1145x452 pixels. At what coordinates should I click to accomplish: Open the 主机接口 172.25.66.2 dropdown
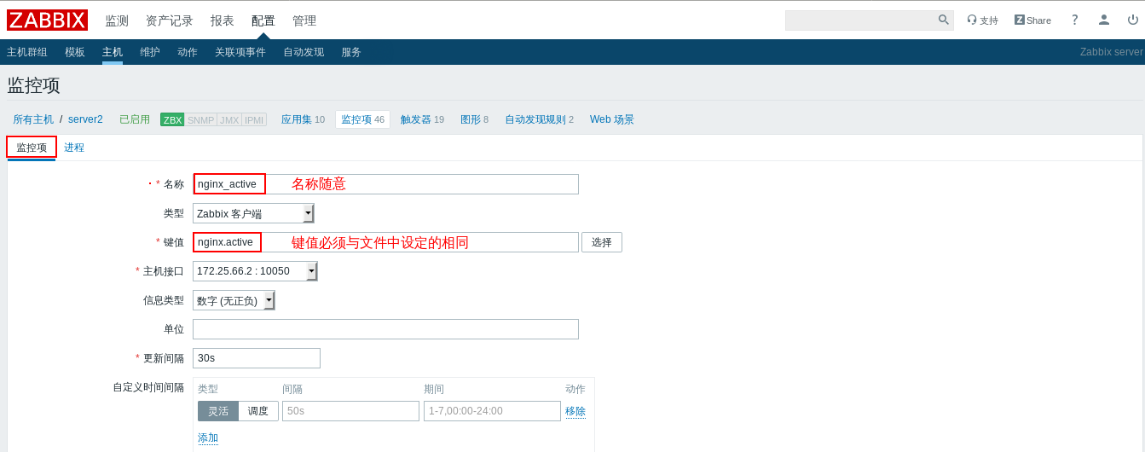pyautogui.click(x=255, y=271)
